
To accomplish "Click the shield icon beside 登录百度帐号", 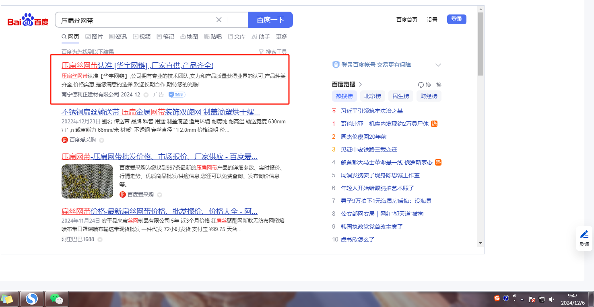I will 336,65.
